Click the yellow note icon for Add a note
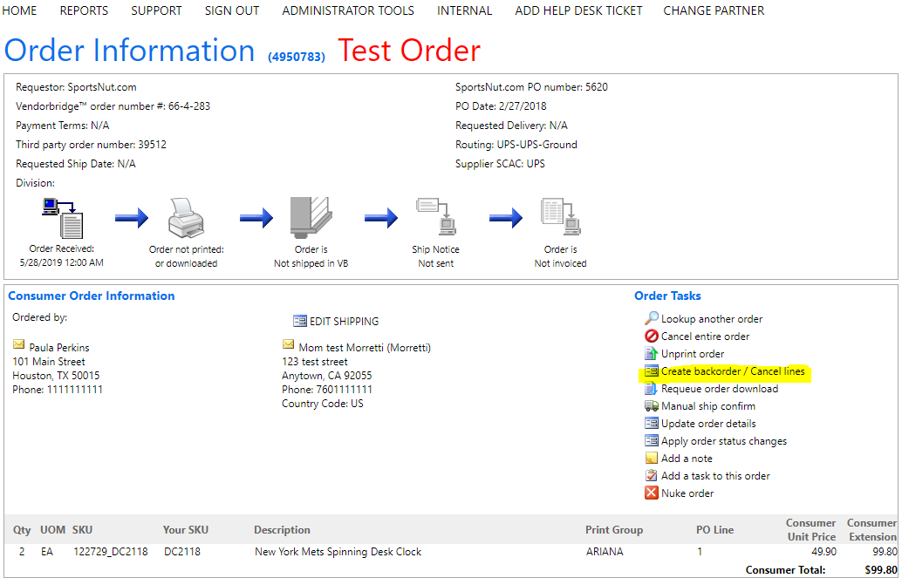 pos(651,459)
